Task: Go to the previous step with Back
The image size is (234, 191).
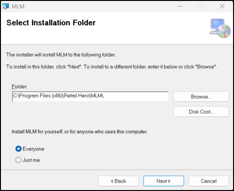Action: click(x=119, y=181)
